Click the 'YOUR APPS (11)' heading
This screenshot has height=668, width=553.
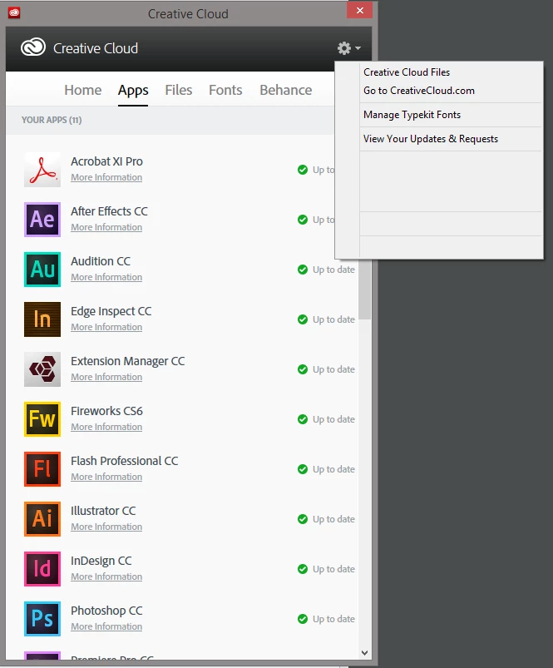tap(52, 120)
